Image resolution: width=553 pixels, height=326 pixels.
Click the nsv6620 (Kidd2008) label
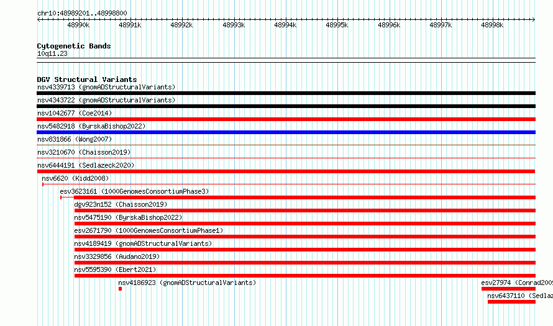[x=75, y=178]
